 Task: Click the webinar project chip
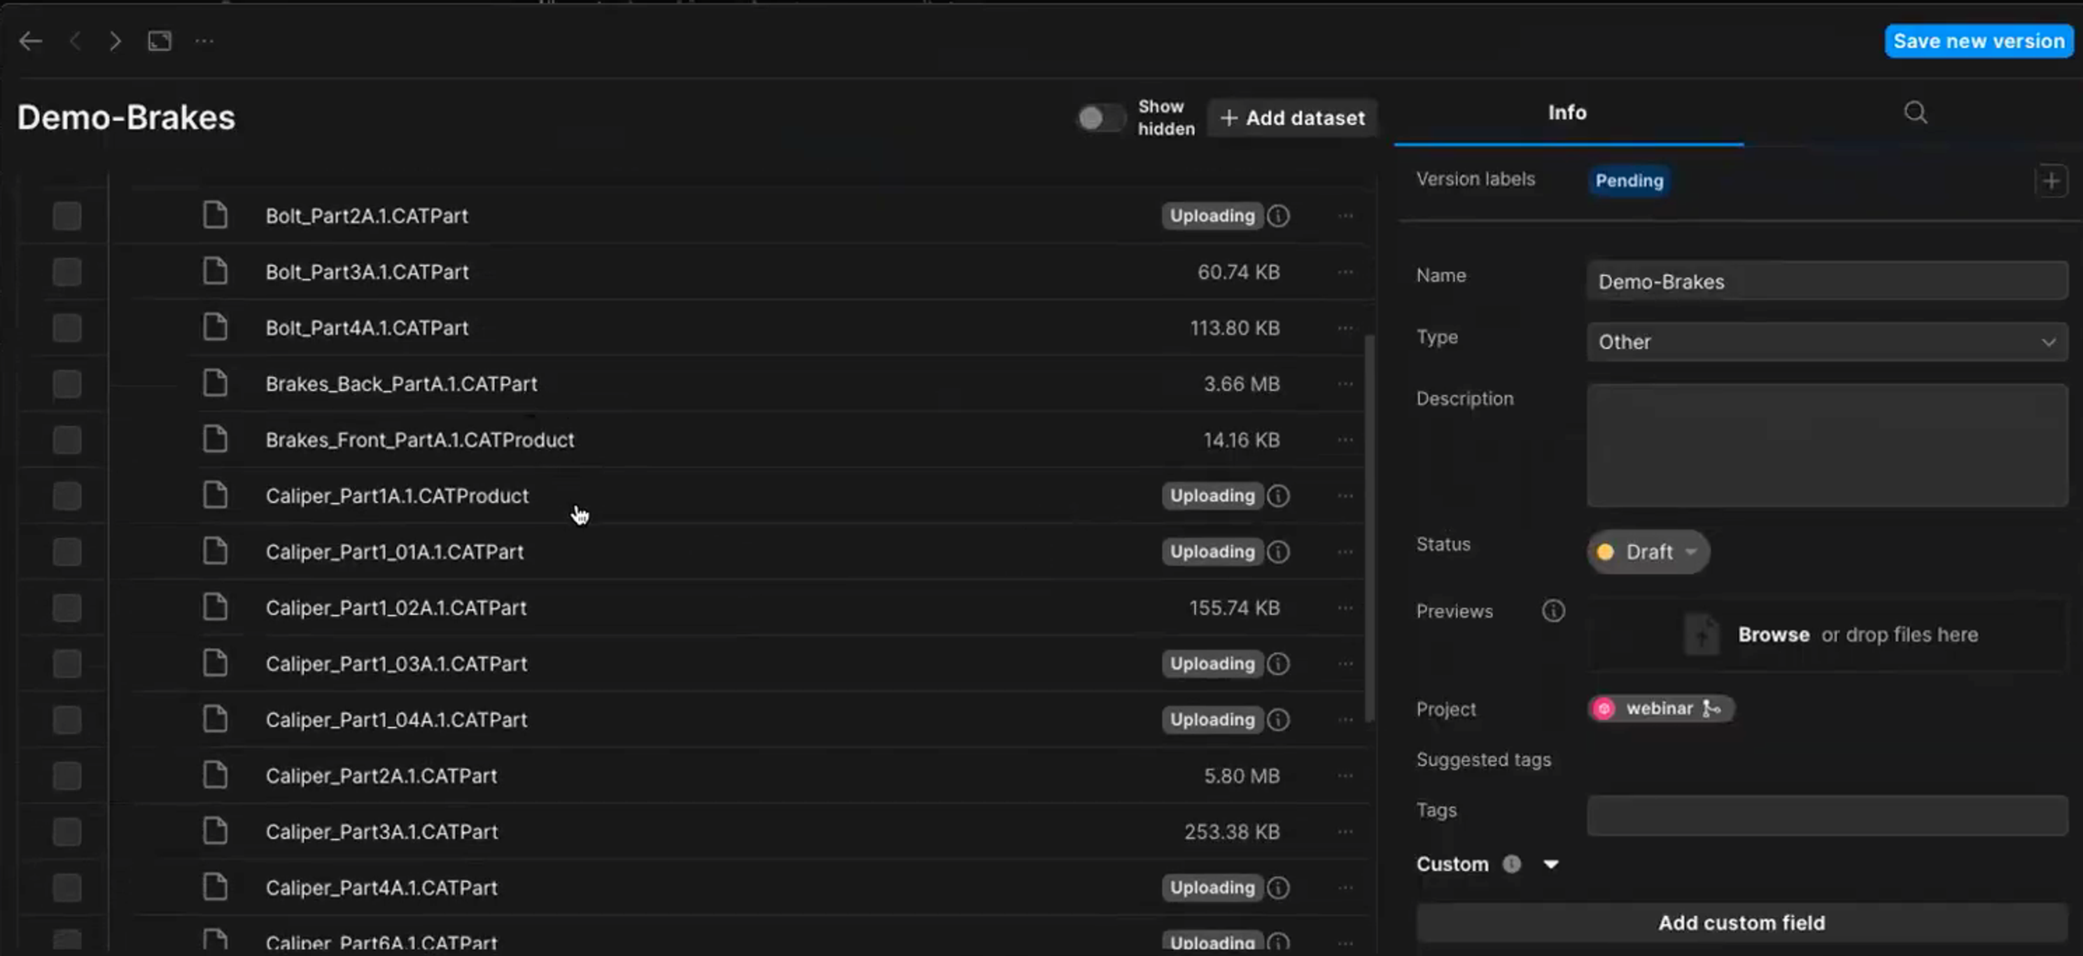1660,708
